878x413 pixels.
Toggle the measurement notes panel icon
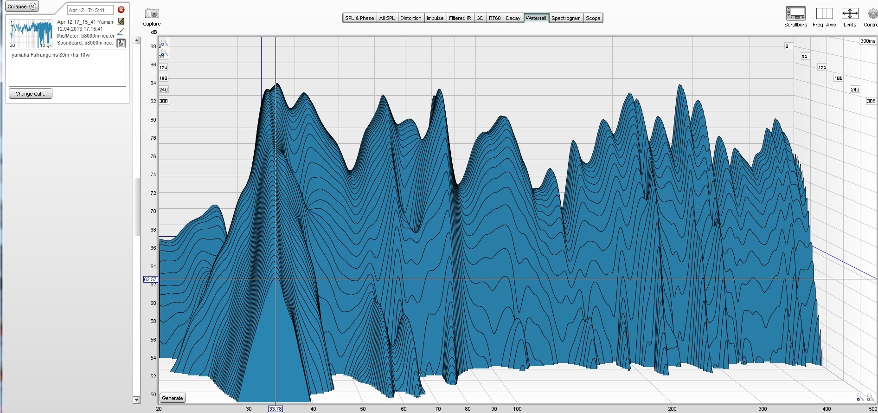(x=121, y=43)
